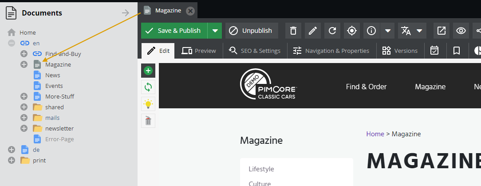The height and width of the screenshot is (186, 481).
Task: Click the trash bin icon in the editor sidebar
Action: coord(148,121)
